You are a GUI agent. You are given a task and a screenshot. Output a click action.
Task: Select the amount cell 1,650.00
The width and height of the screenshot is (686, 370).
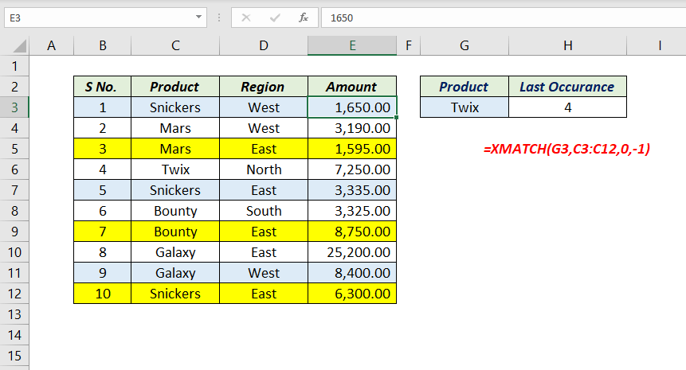pyautogui.click(x=352, y=107)
